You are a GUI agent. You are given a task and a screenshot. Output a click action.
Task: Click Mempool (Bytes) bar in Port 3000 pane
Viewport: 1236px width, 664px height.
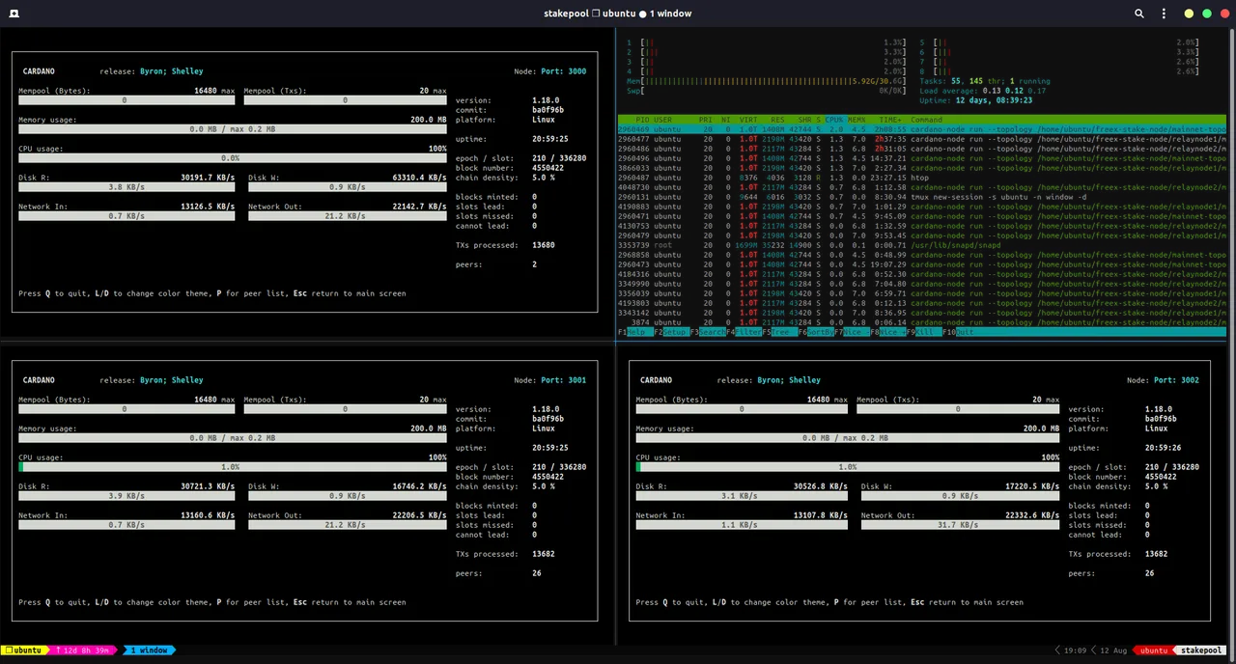126,100
